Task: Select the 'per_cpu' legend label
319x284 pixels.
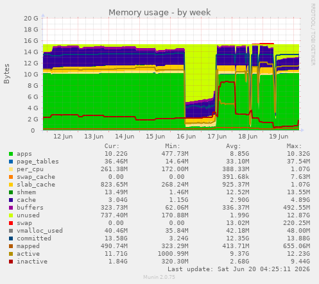Action: pos(30,169)
